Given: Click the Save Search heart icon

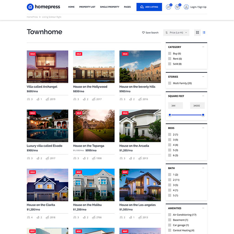Looking at the screenshot, I should click(x=143, y=33).
